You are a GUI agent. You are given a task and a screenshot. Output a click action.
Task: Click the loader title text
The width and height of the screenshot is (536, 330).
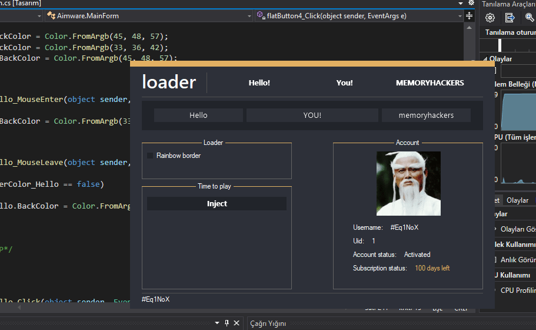click(169, 82)
